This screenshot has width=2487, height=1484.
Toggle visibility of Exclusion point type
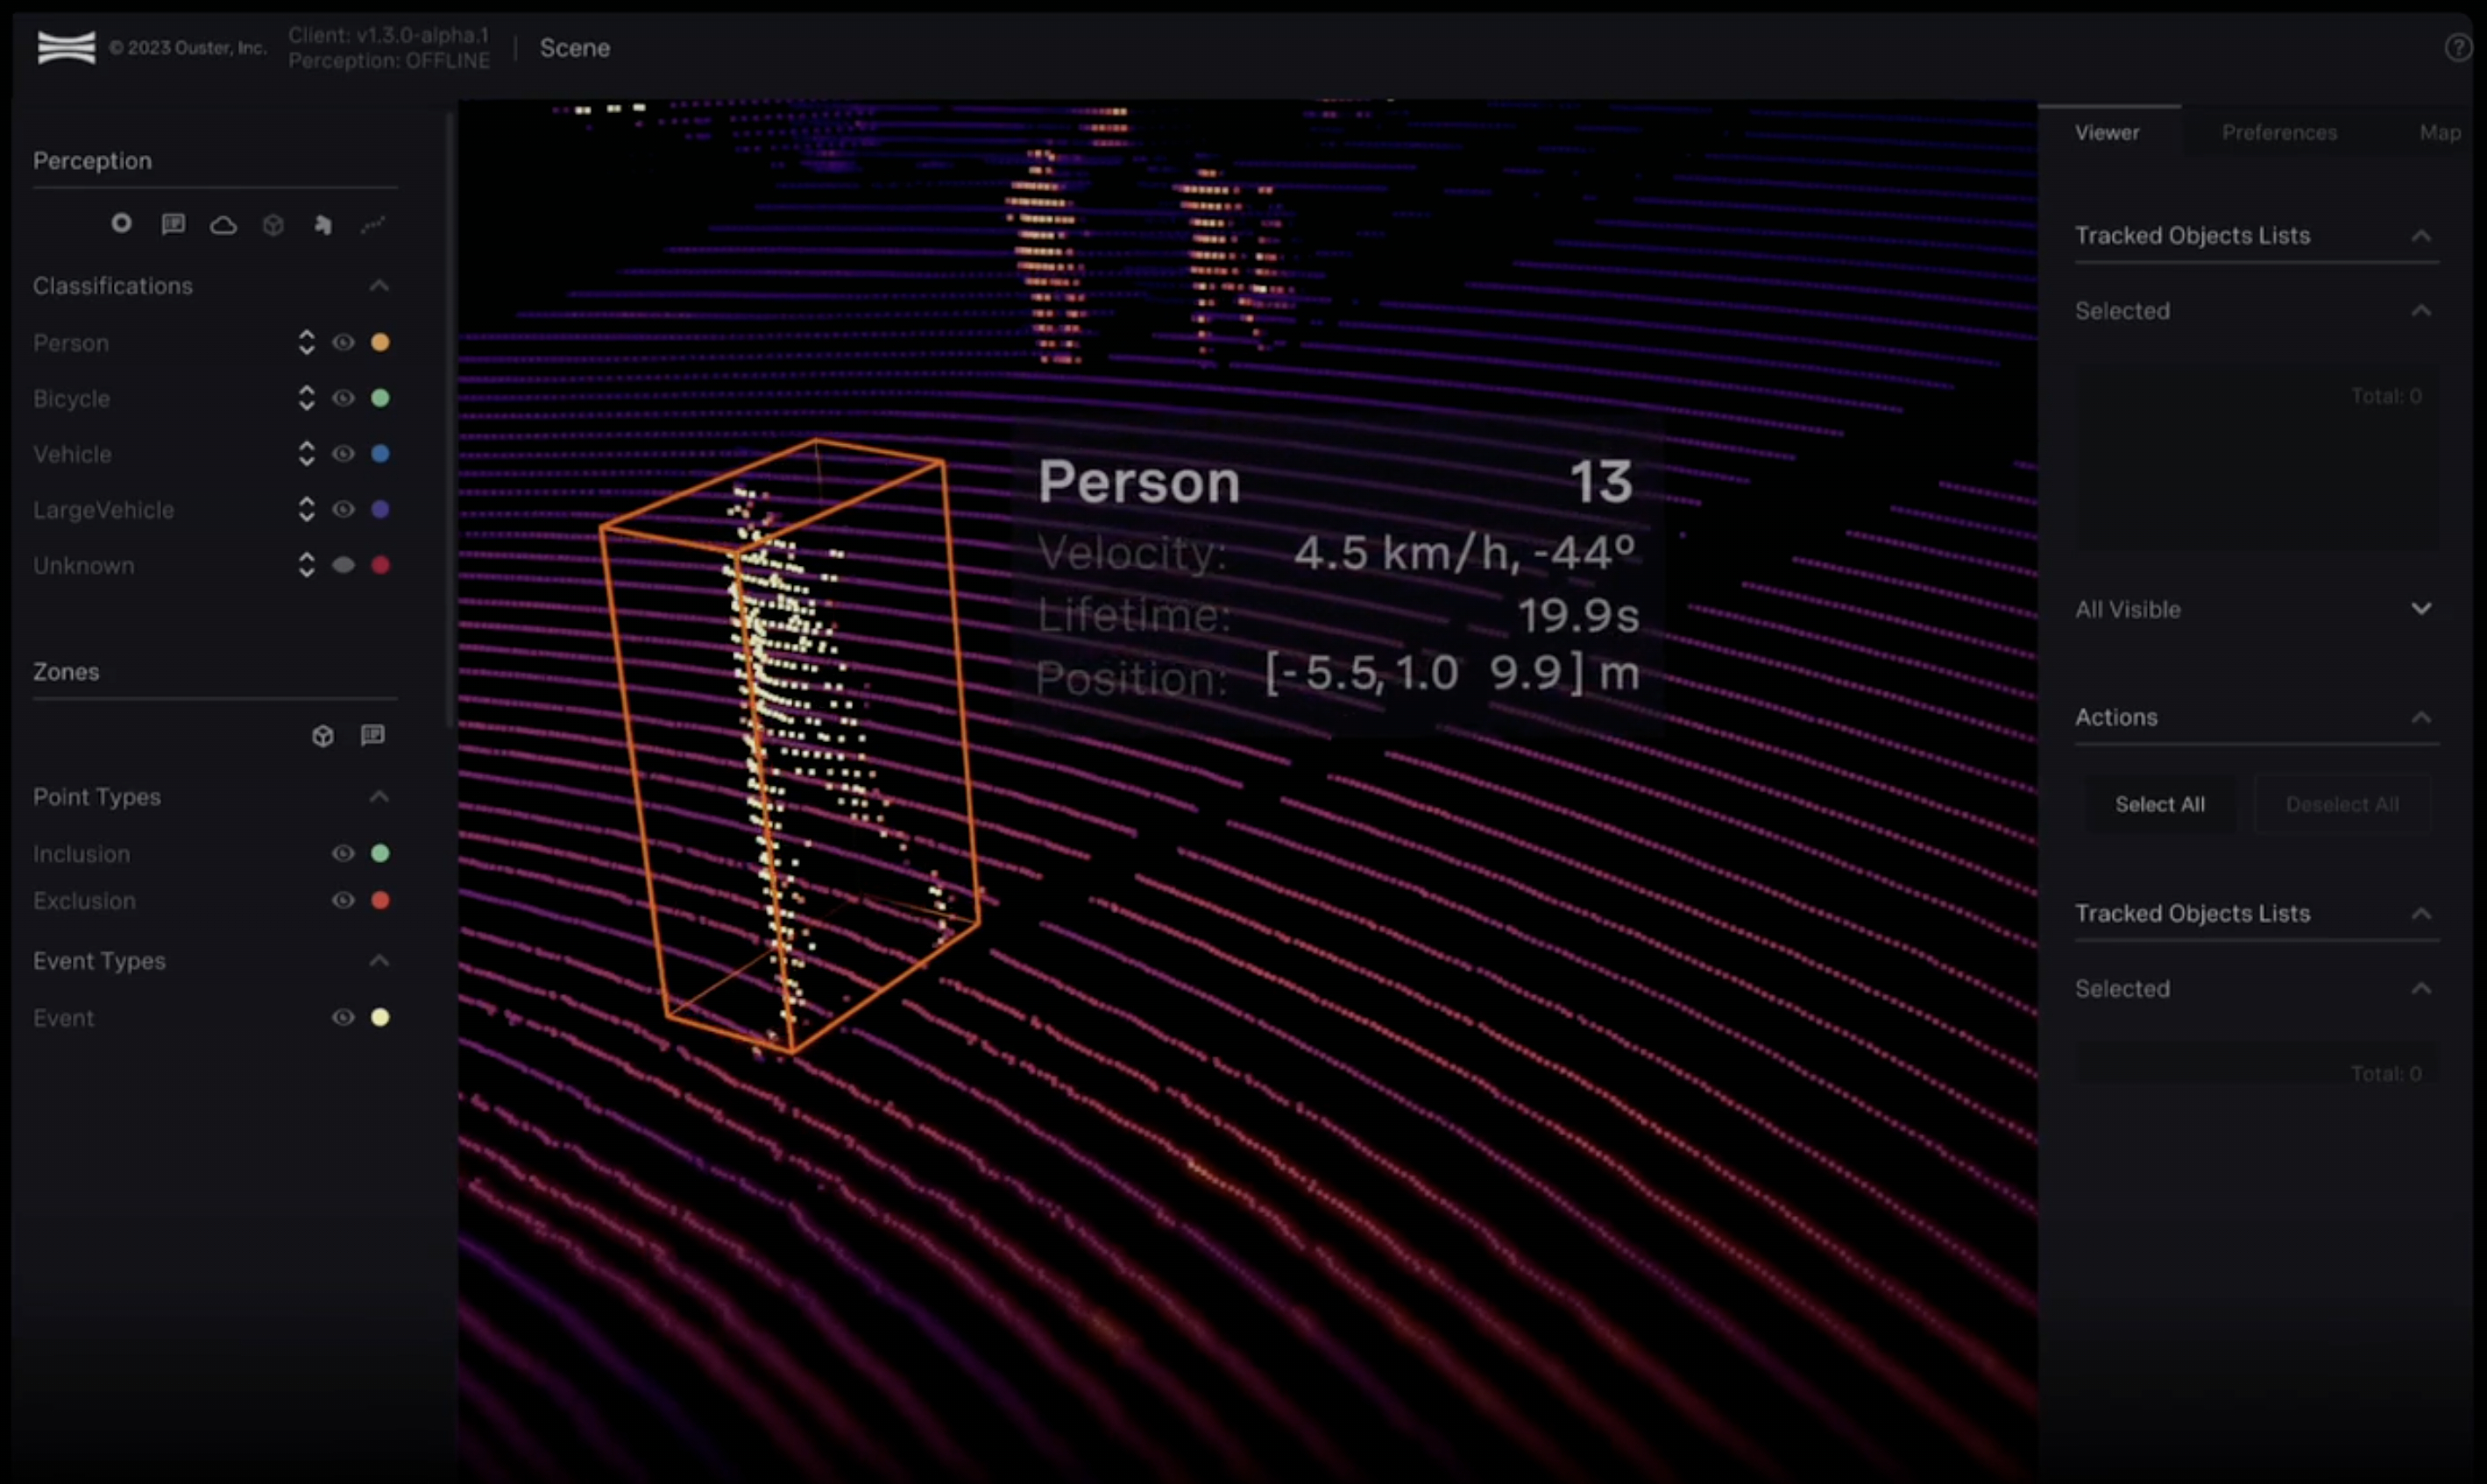(x=343, y=900)
